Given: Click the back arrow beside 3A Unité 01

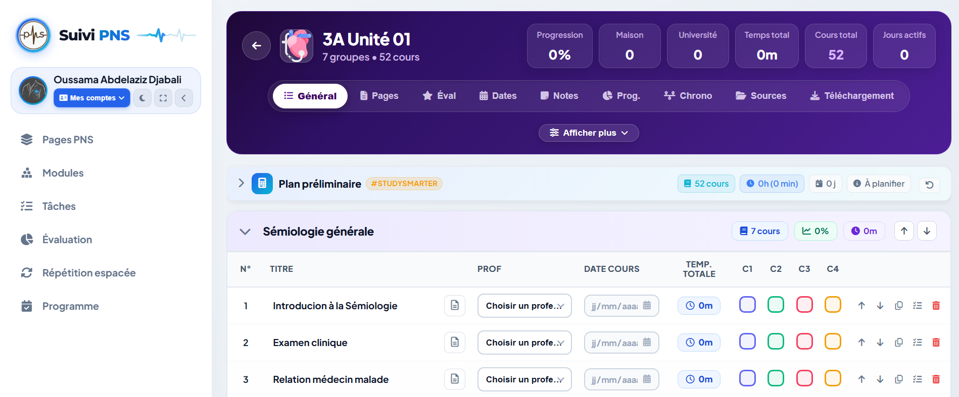Looking at the screenshot, I should pyautogui.click(x=256, y=45).
